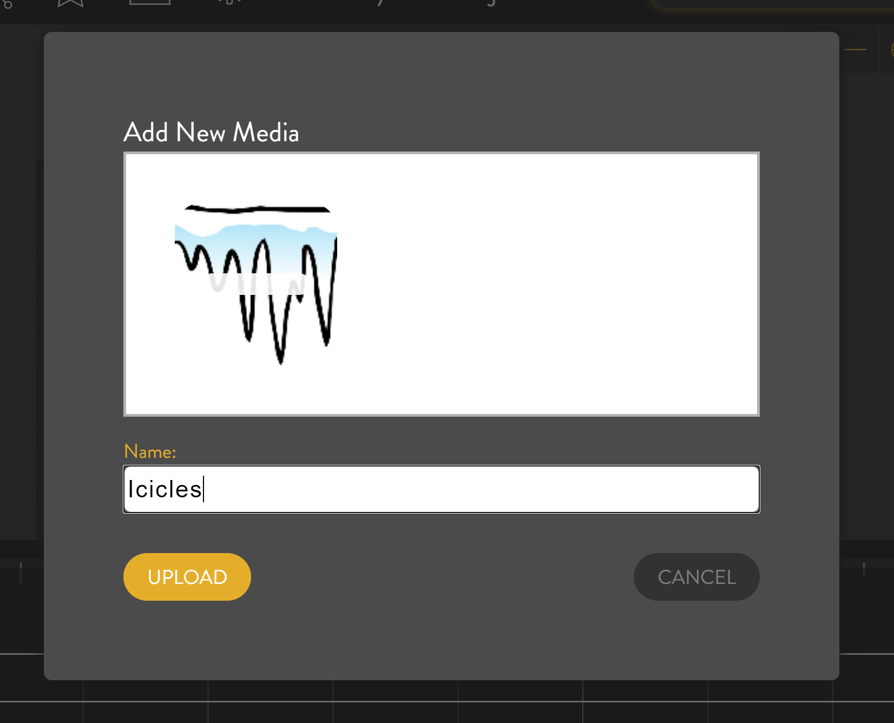Click the orange "Name:" label
Image resolution: width=894 pixels, height=723 pixels.
pyautogui.click(x=150, y=451)
